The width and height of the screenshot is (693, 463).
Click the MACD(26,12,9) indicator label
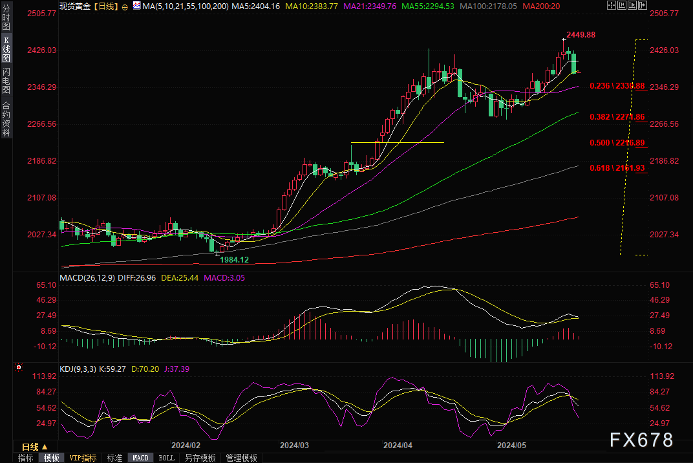[x=85, y=278]
